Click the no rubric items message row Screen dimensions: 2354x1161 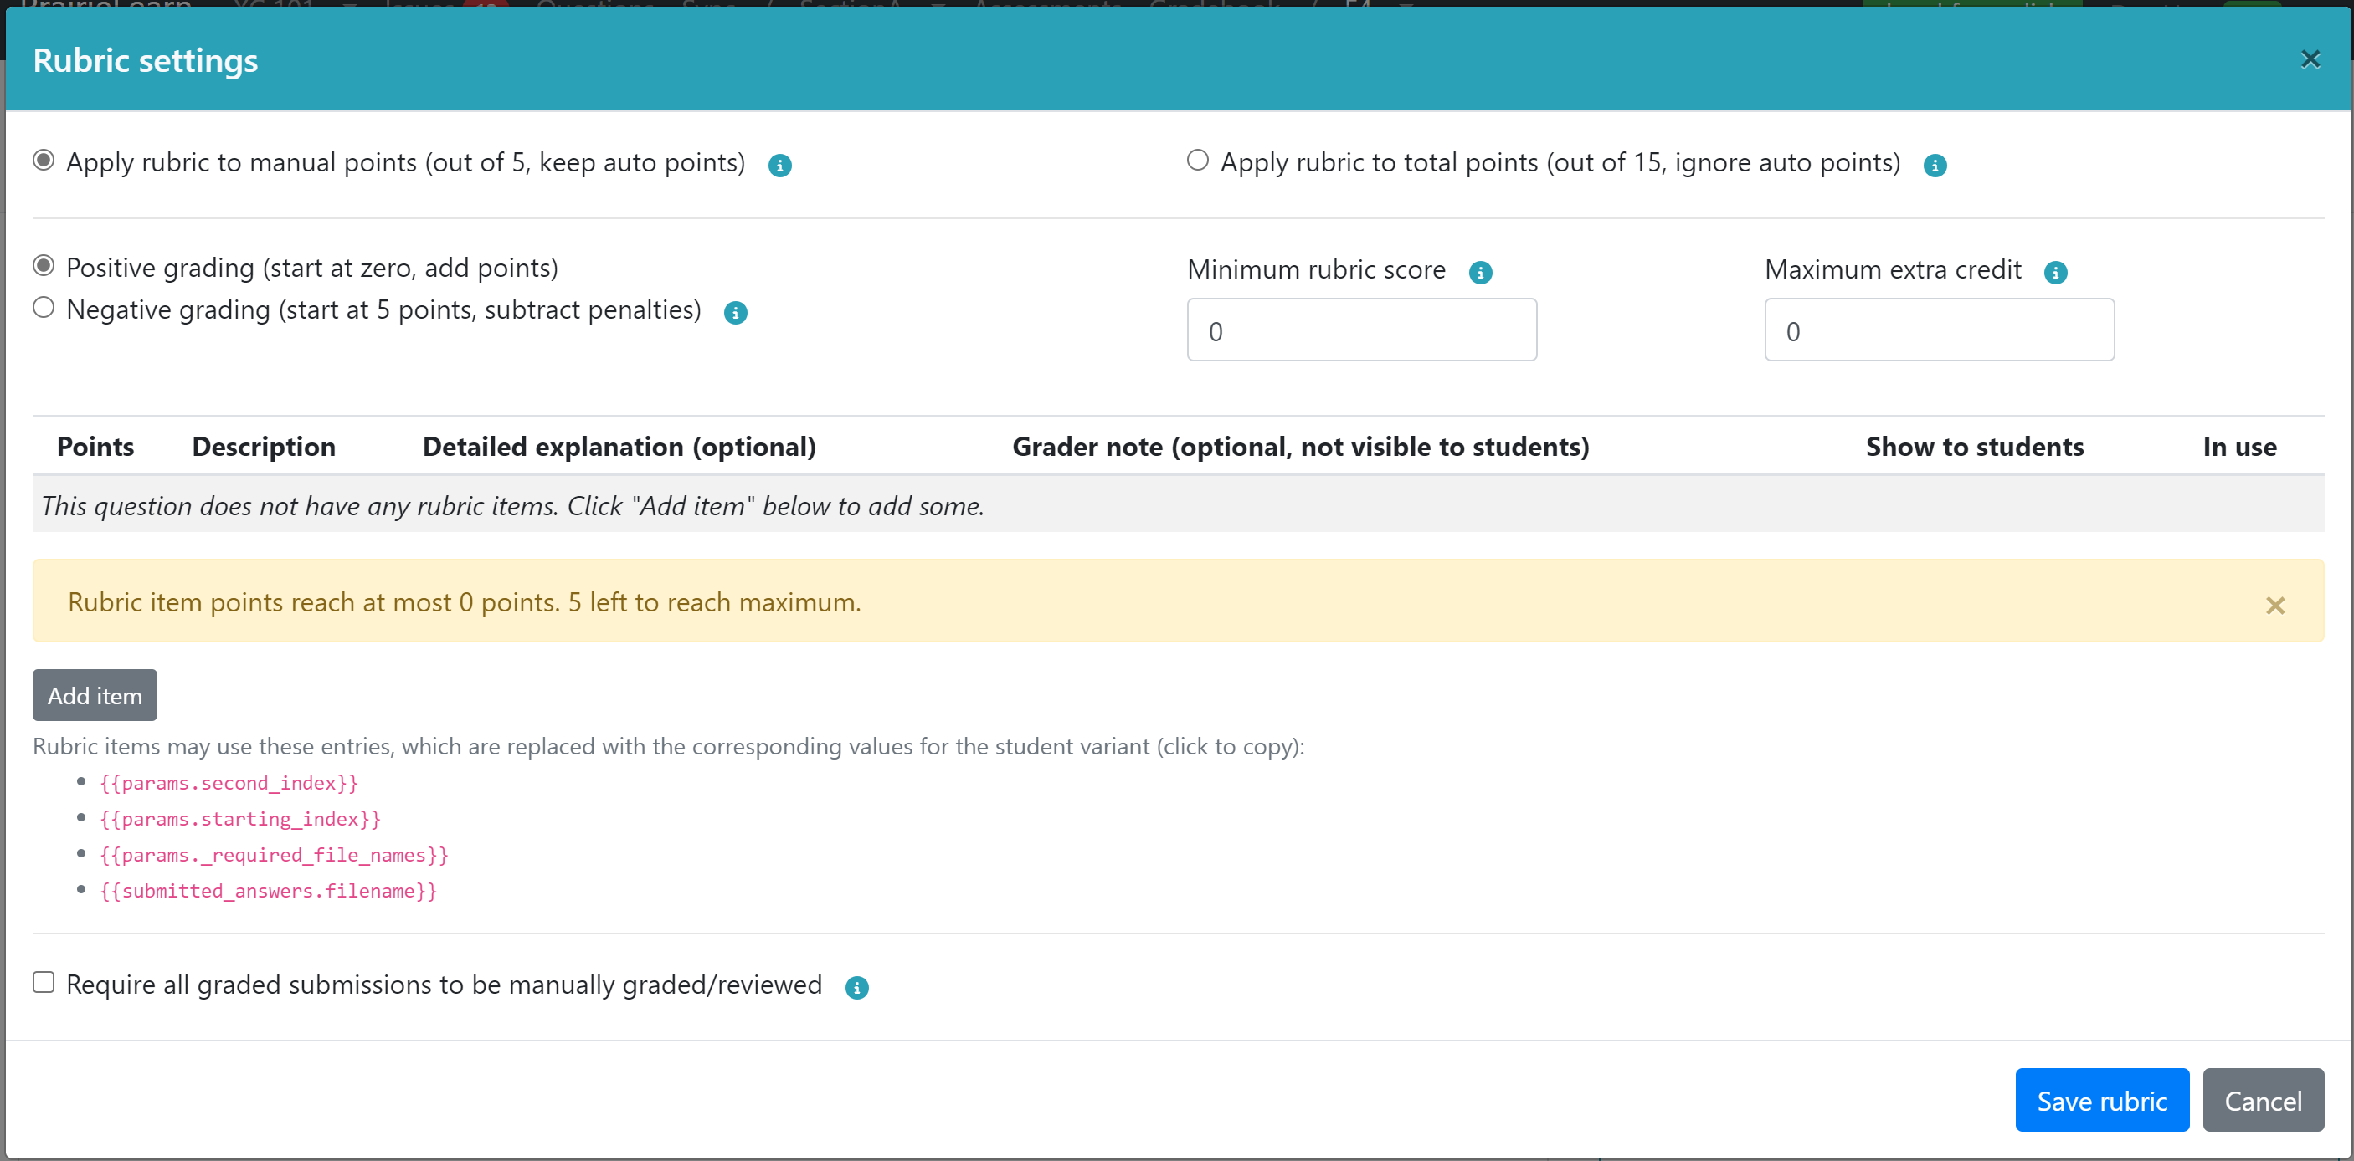tap(1178, 504)
